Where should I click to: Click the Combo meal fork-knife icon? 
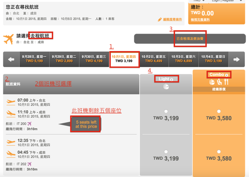pyautogui.click(x=226, y=82)
